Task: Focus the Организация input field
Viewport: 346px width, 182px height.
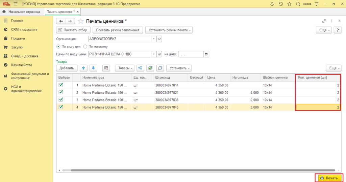Action: click(120, 39)
